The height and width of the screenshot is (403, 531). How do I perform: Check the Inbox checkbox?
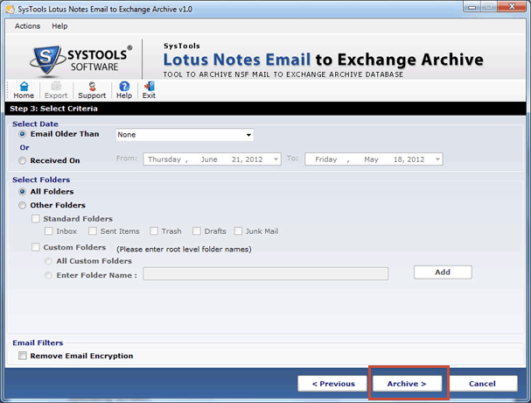[49, 231]
